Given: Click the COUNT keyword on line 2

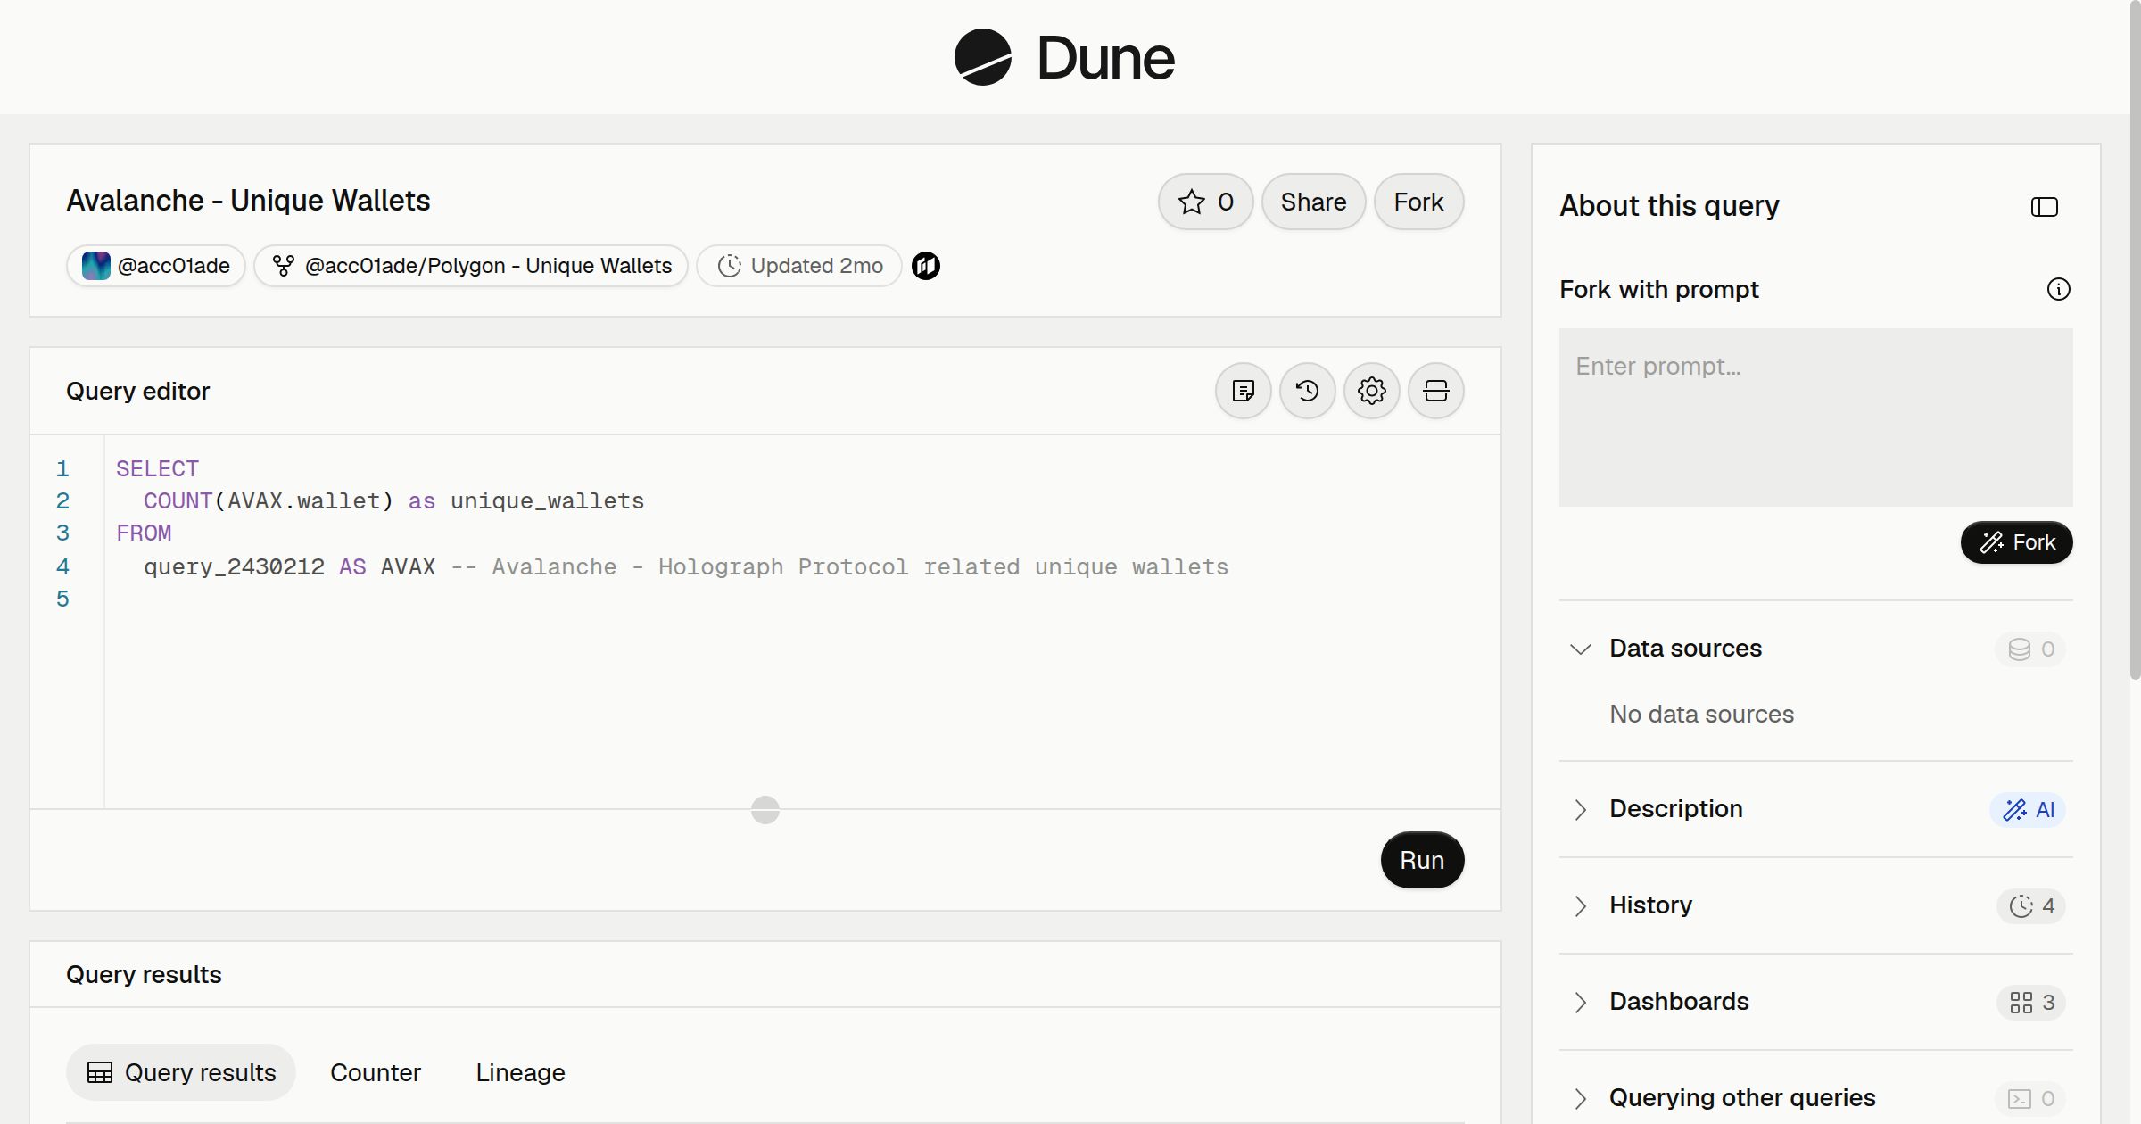Looking at the screenshot, I should tap(178, 500).
